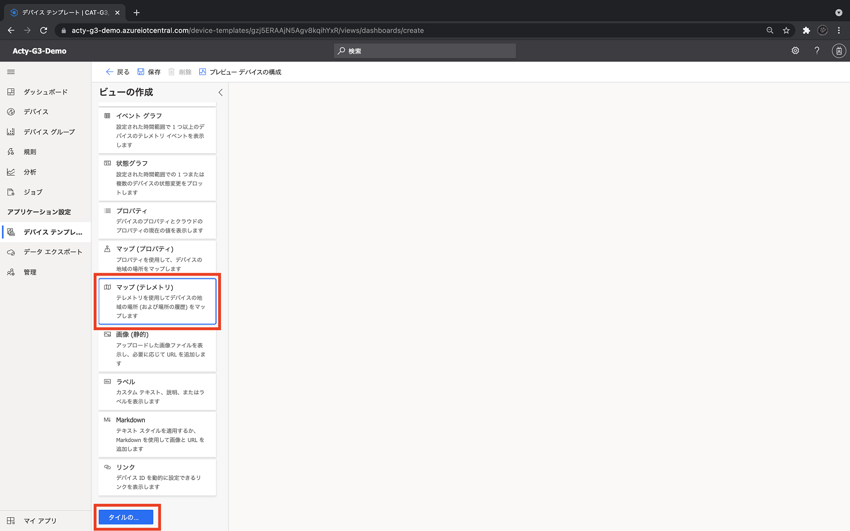Open 管理 in the sidebar
The width and height of the screenshot is (850, 531).
point(45,272)
